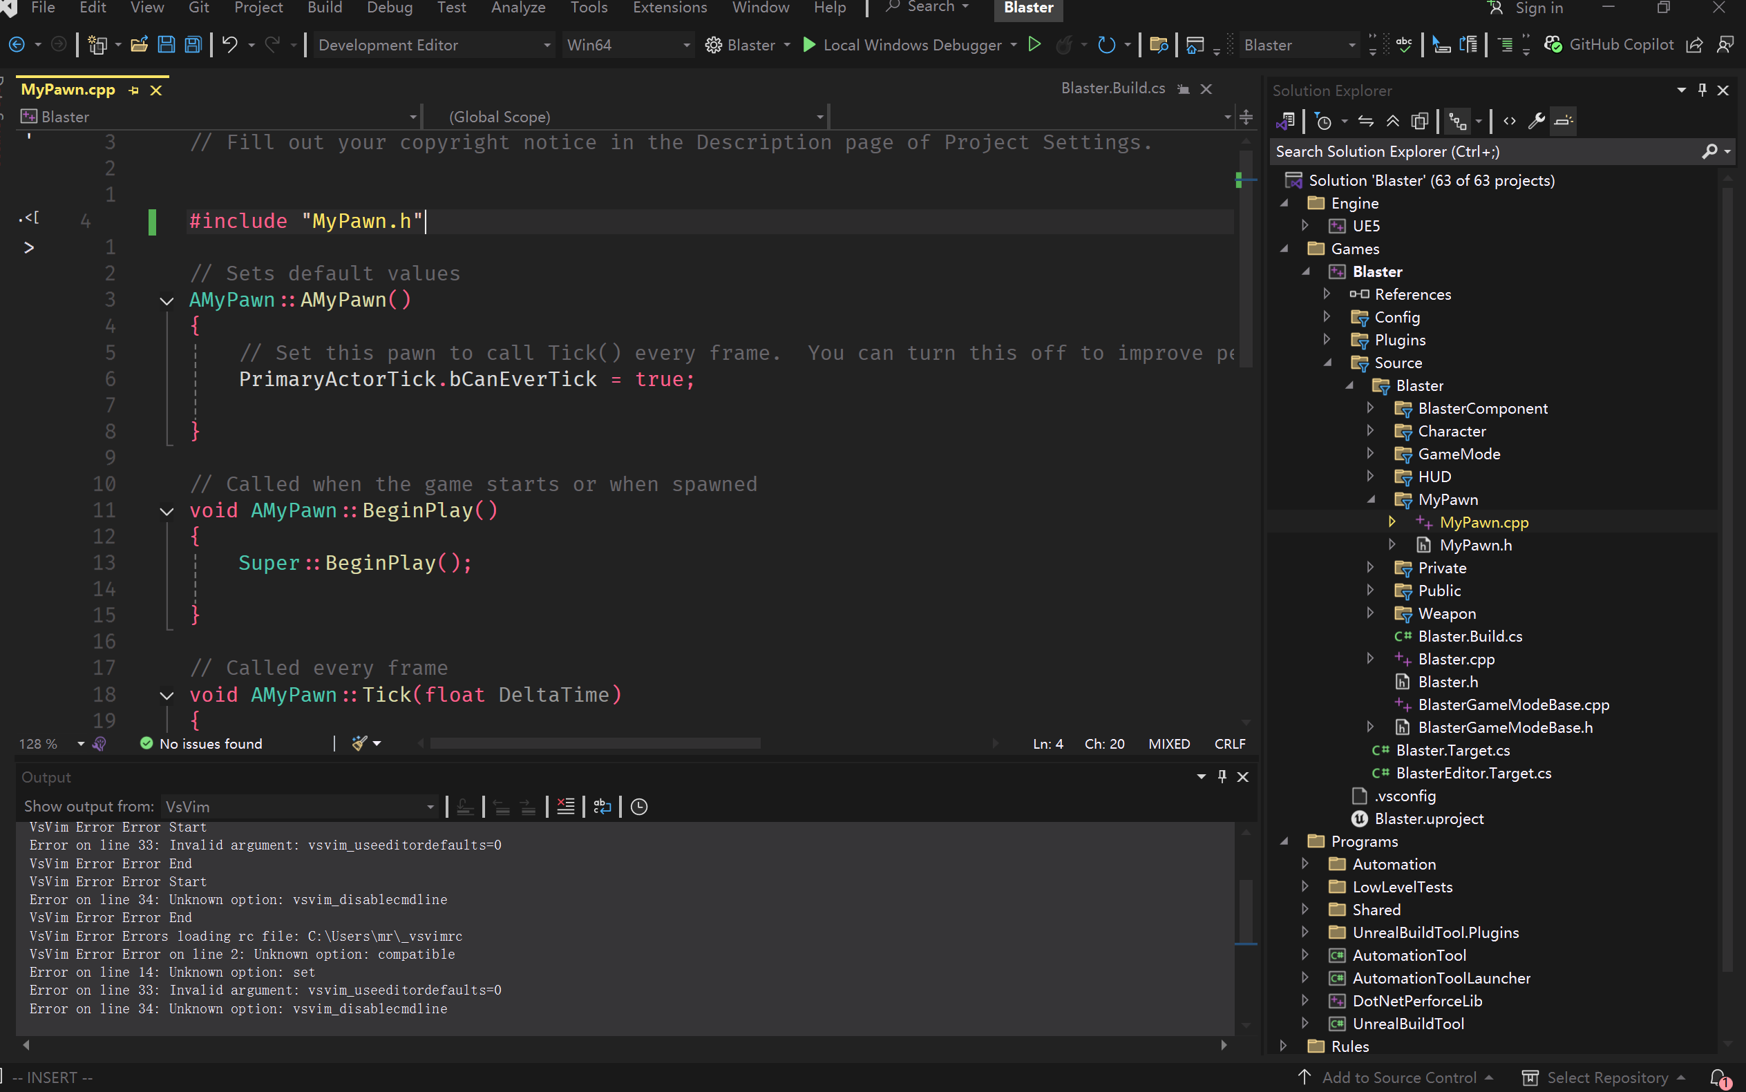Click Select Repository in status bar

coord(1603,1077)
